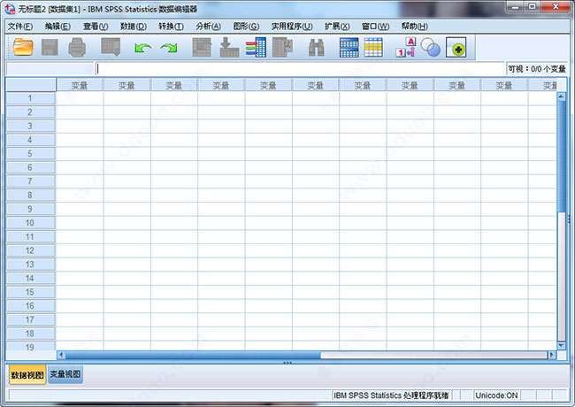The width and height of the screenshot is (575, 407).
Task: Click the 可视：0/0 个变量 indicator
Action: (x=536, y=69)
